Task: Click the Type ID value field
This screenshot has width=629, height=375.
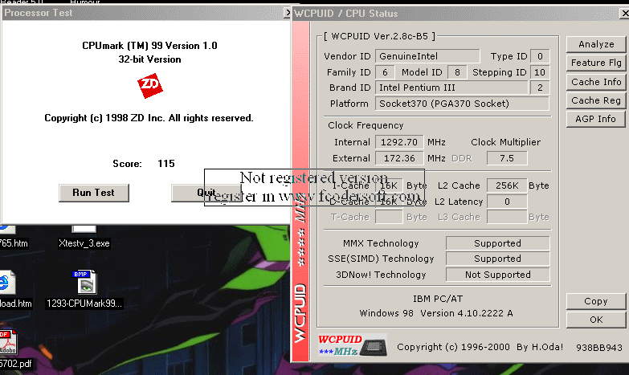Action: [x=540, y=56]
